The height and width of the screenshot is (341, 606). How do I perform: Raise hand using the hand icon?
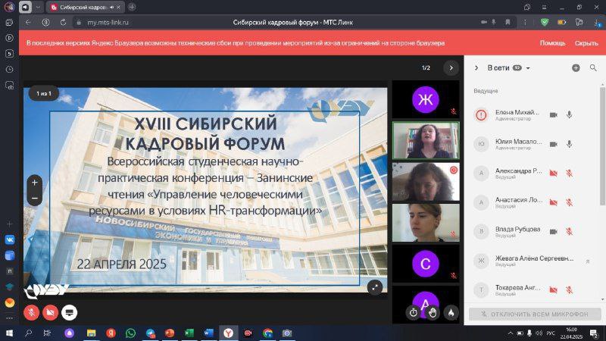(x=432, y=311)
